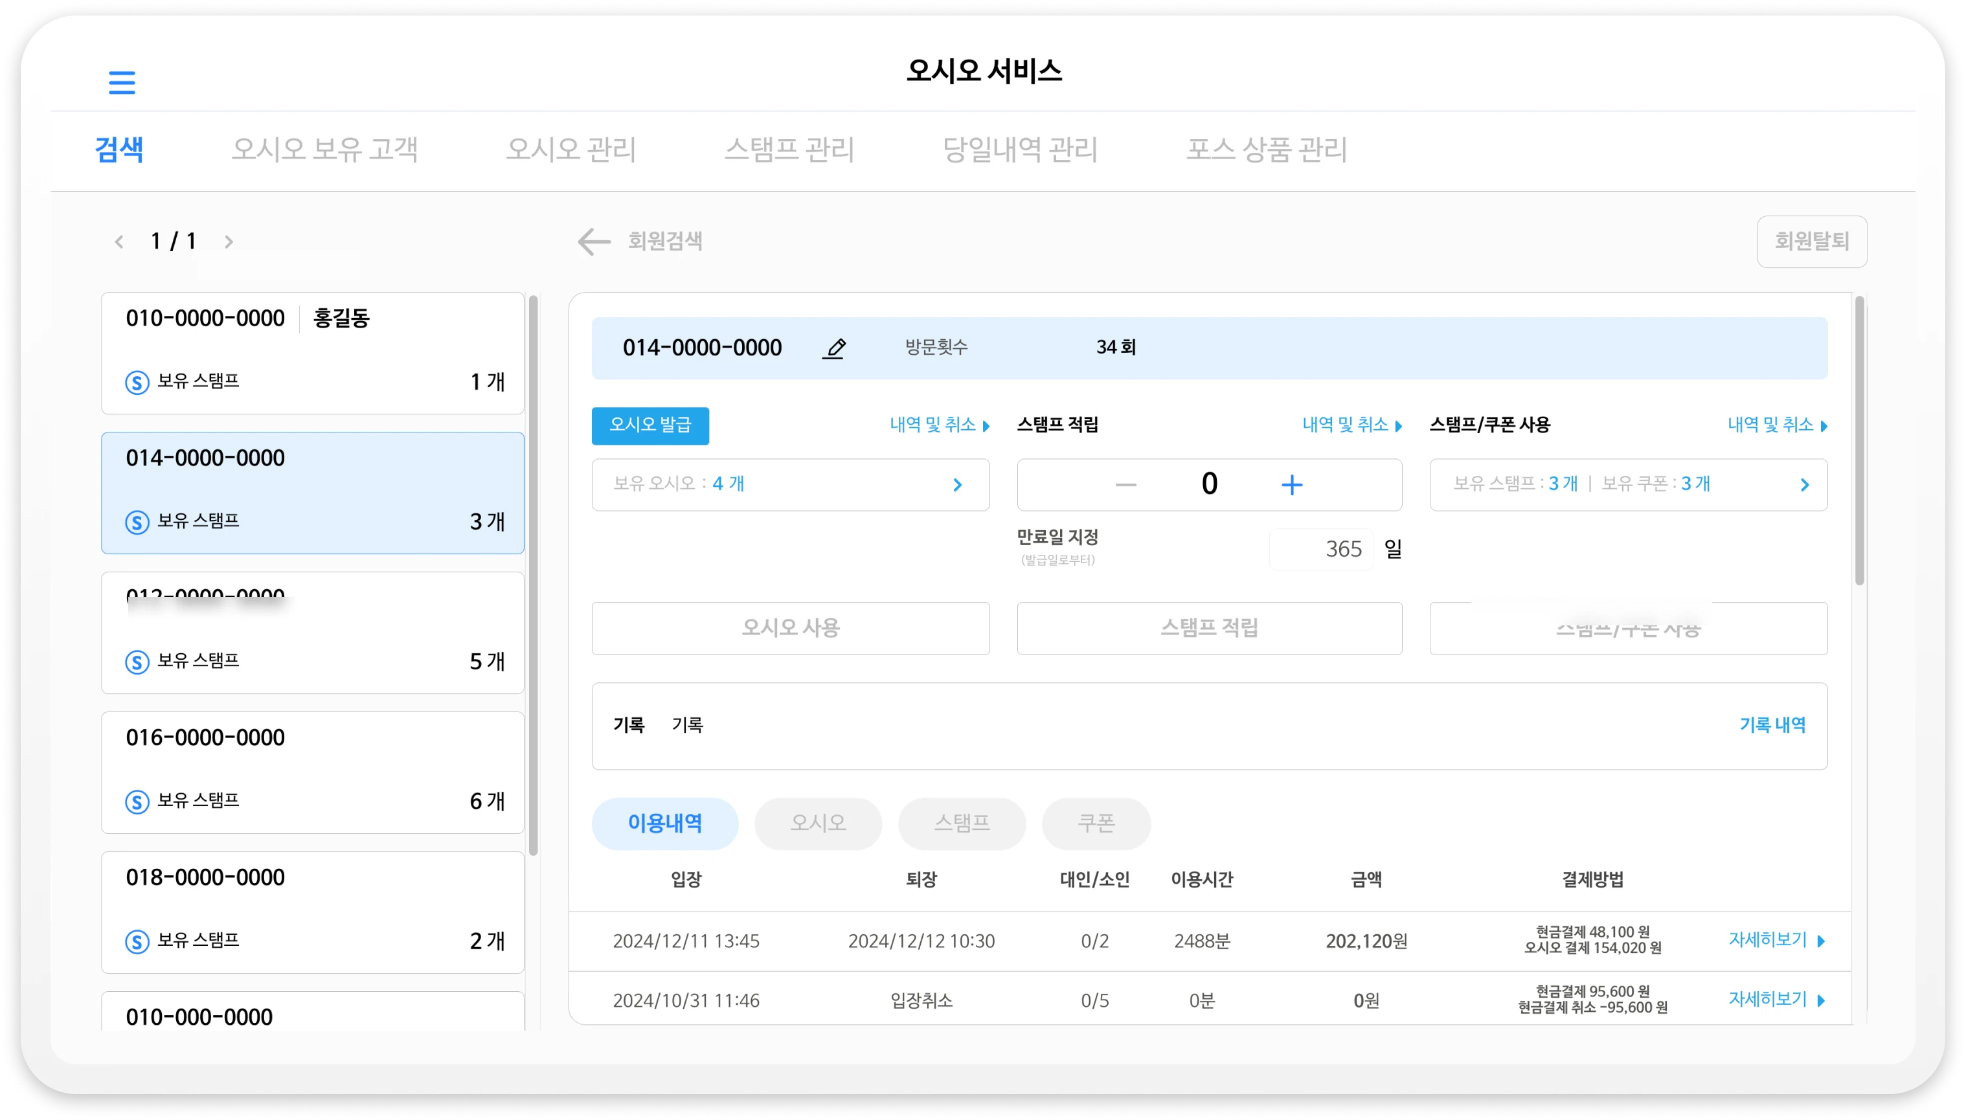Open 당일내역 관리 tab
Viewport: 1966px width, 1120px height.
click(x=1020, y=150)
